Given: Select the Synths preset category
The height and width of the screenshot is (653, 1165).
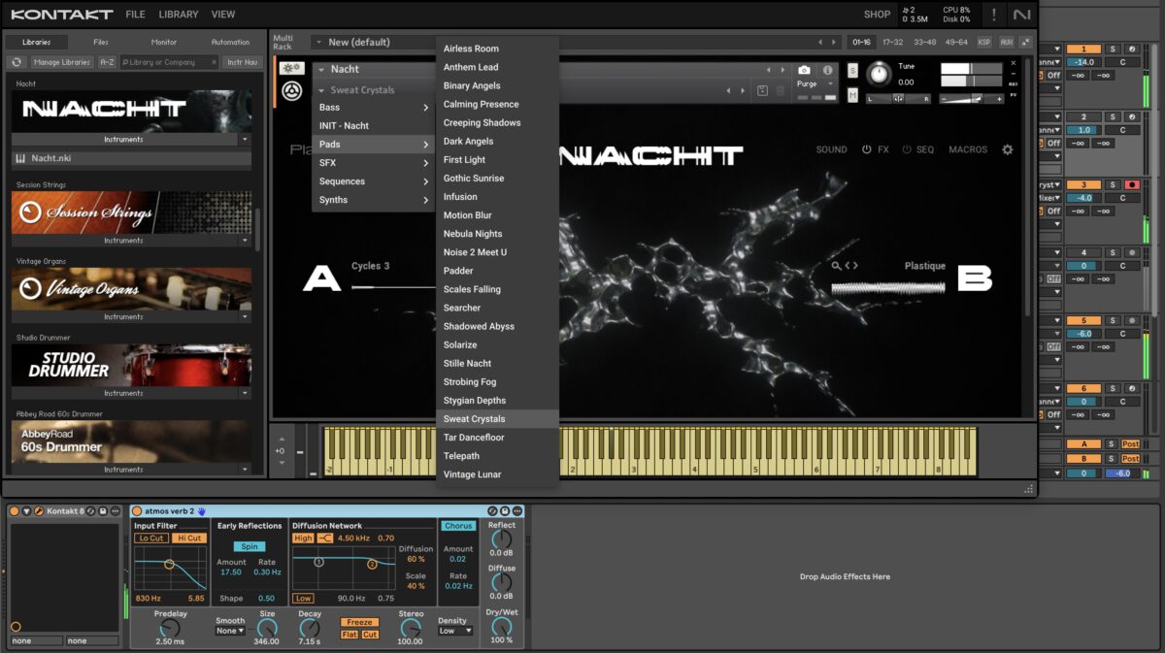Looking at the screenshot, I should pyautogui.click(x=373, y=200).
